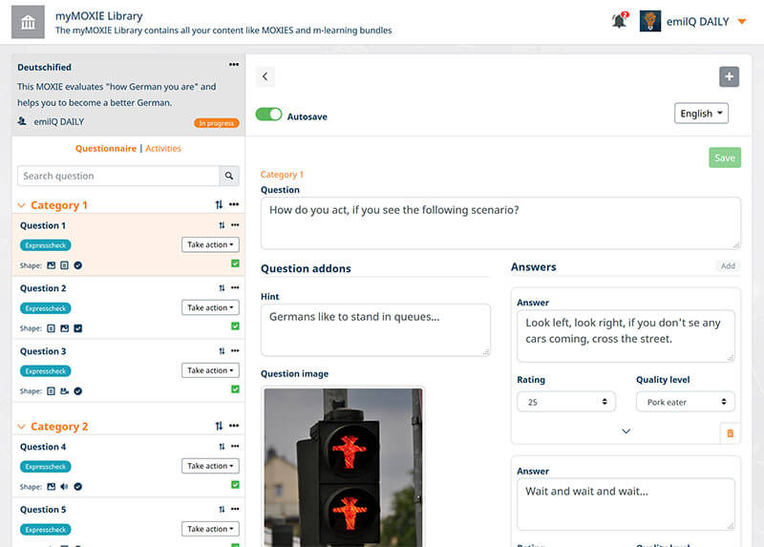764x547 pixels.
Task: Click the green Save button
Action: (725, 158)
